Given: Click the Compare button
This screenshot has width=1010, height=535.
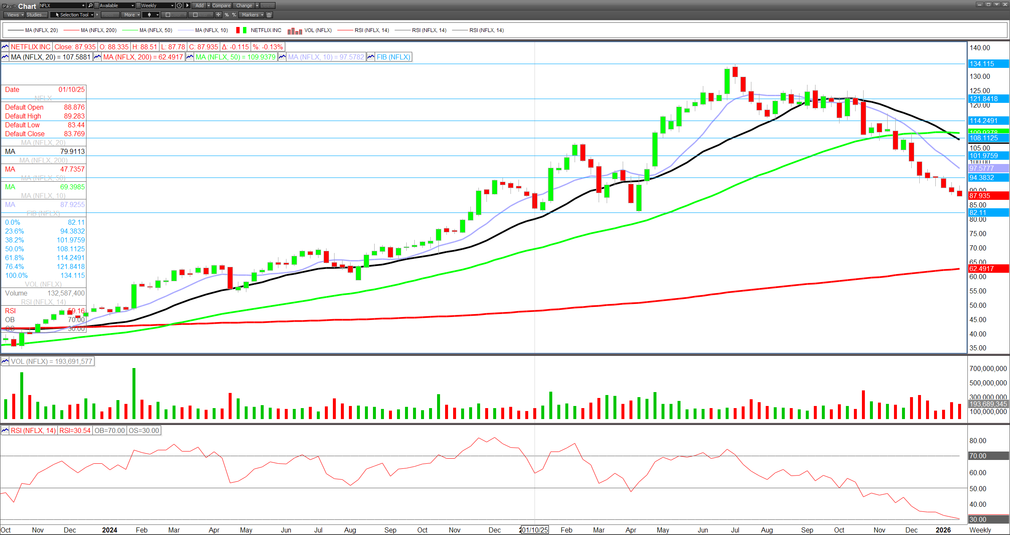Looking at the screenshot, I should tap(221, 5).
